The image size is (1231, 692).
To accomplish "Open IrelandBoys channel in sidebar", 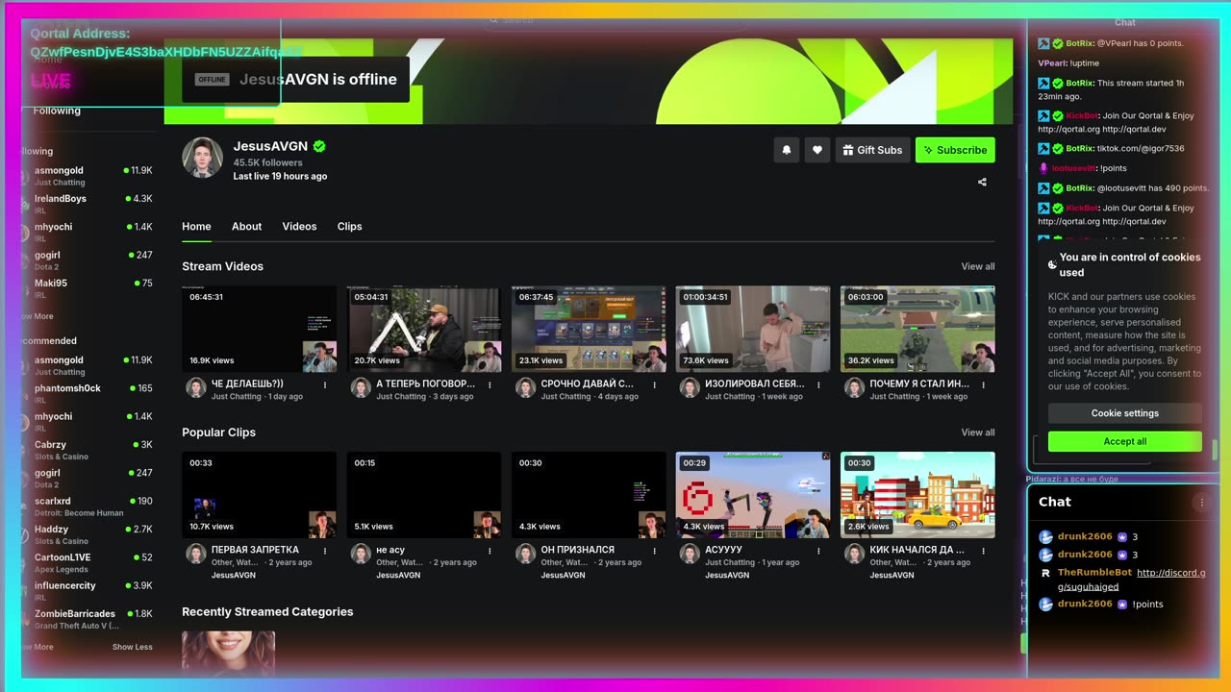I will coord(87,204).
